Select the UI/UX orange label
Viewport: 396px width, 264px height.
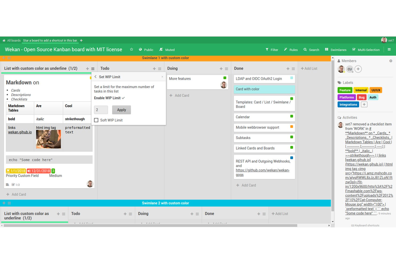pyautogui.click(x=376, y=90)
